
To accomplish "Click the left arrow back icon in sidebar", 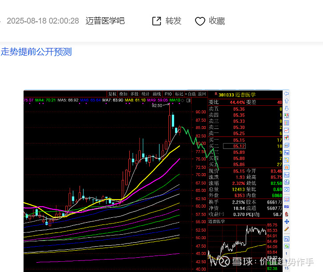I will pos(286,93).
